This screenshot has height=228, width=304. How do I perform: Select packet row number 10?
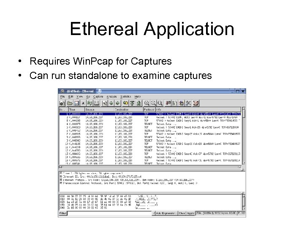150,144
